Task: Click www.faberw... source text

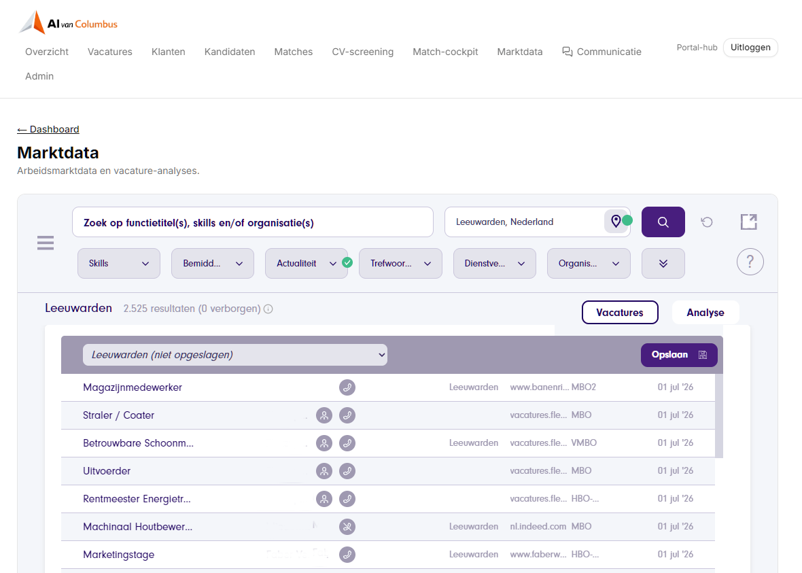Action: click(538, 555)
